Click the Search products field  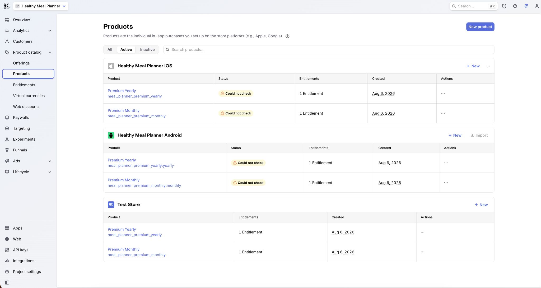coord(329,49)
